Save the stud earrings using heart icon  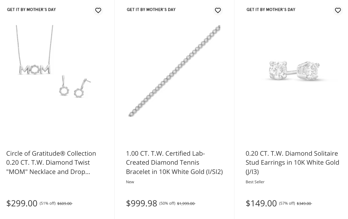coord(338,10)
